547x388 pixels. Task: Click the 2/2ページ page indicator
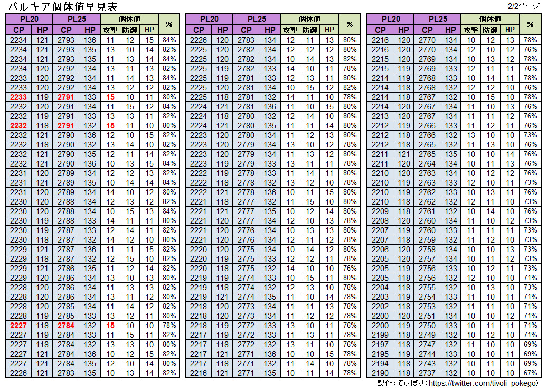[x=524, y=6]
